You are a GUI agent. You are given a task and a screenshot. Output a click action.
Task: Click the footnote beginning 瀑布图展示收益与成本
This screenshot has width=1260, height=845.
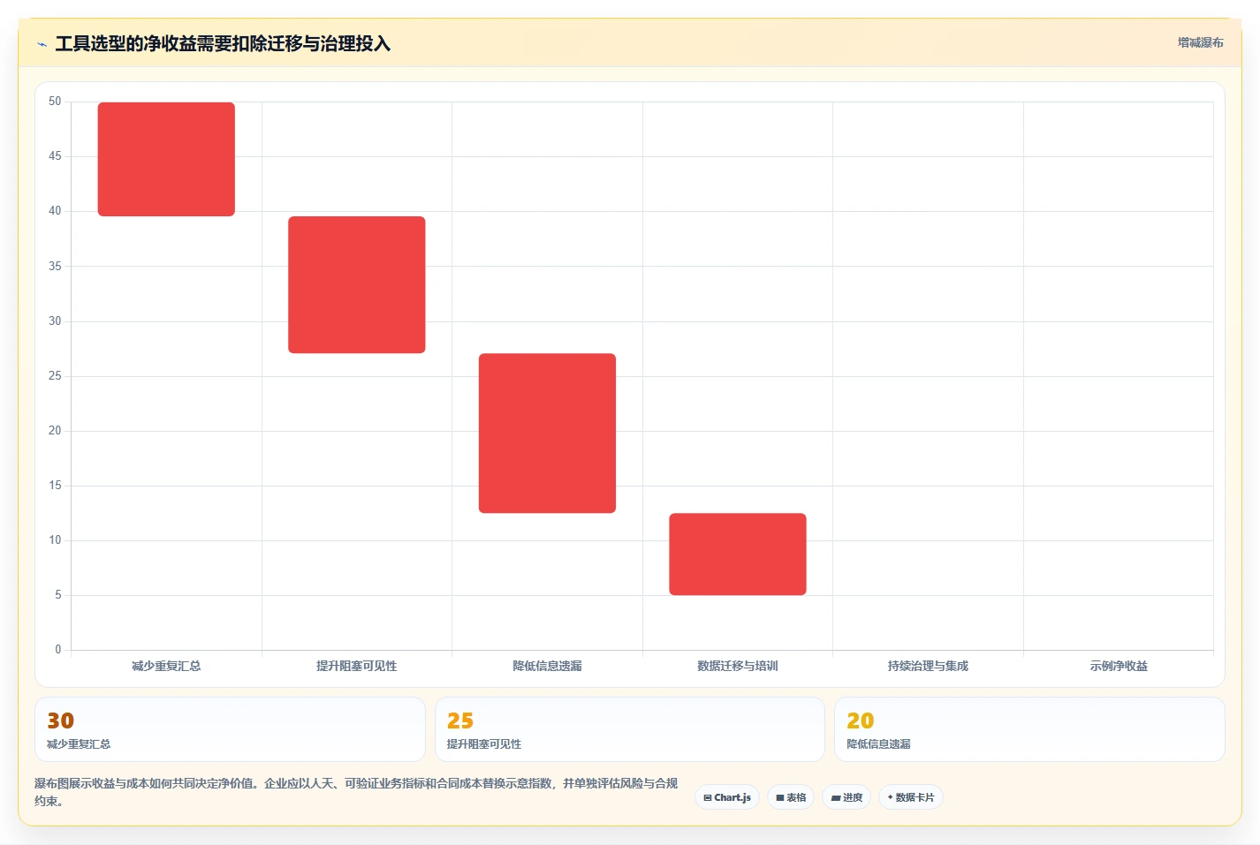(357, 792)
